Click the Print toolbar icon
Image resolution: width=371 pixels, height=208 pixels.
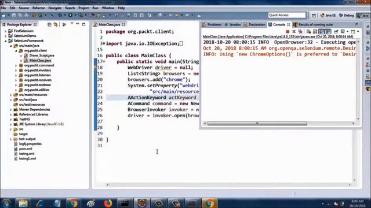tap(27, 16)
